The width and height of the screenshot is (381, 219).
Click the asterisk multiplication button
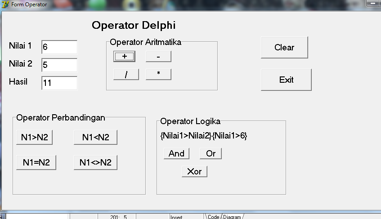tap(158, 74)
